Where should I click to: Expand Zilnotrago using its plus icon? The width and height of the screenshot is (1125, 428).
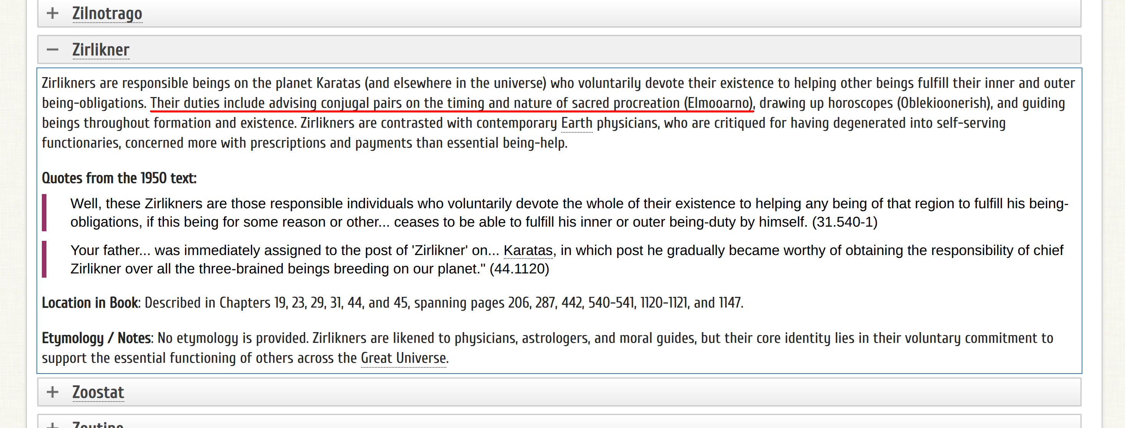53,13
